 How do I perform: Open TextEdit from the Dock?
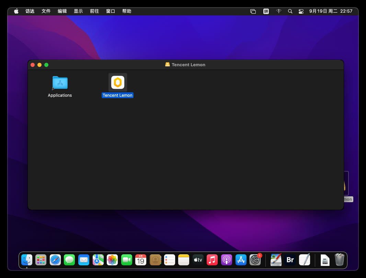[x=305, y=260]
